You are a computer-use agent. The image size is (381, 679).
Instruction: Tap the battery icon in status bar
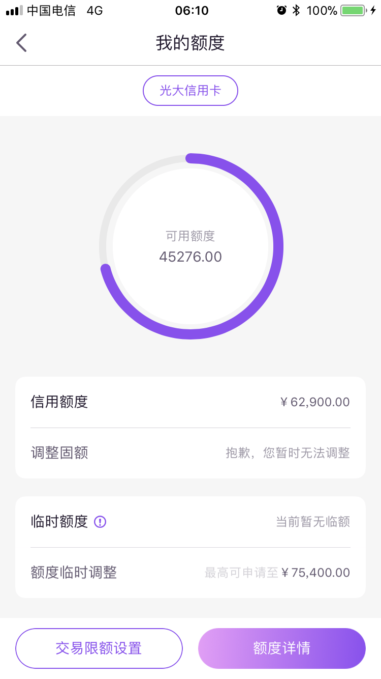(353, 10)
